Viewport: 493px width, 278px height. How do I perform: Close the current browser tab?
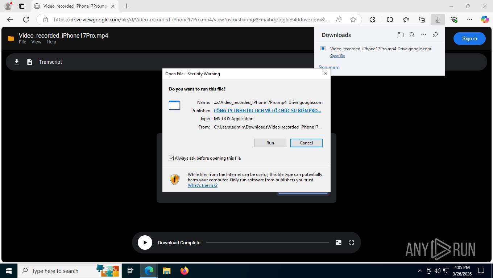click(113, 6)
